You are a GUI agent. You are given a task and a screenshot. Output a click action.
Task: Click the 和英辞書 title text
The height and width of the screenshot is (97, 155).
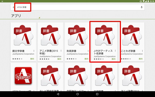(x=71, y=51)
